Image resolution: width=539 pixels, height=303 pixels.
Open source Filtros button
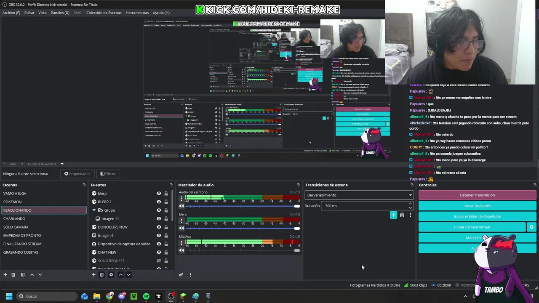(108, 174)
